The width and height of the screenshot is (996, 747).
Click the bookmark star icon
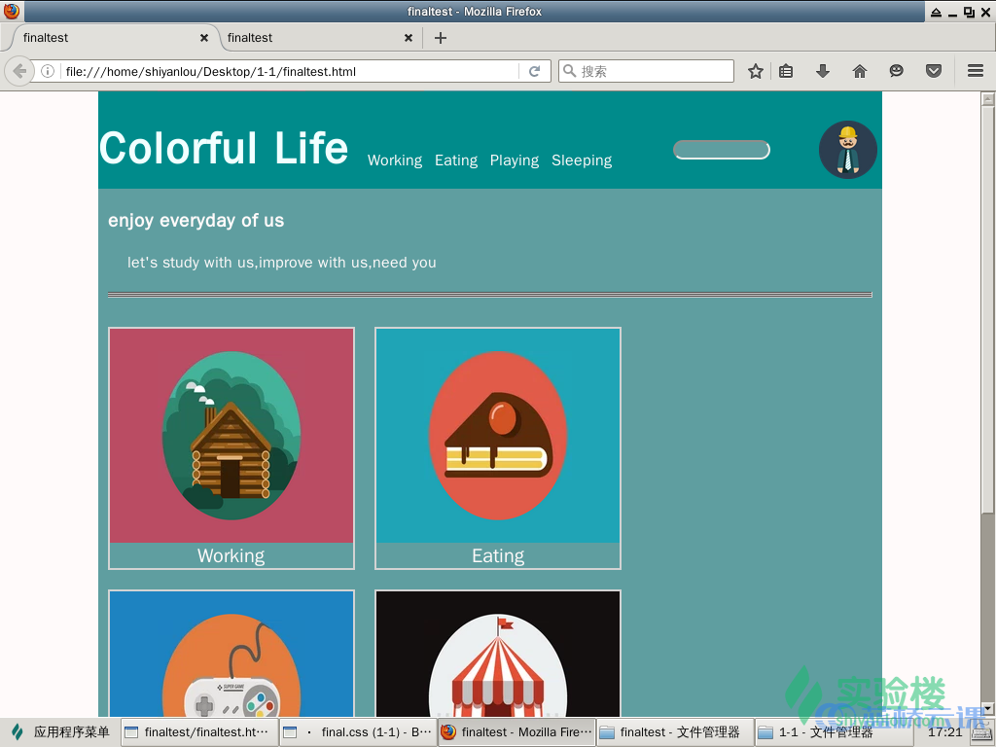click(x=755, y=71)
